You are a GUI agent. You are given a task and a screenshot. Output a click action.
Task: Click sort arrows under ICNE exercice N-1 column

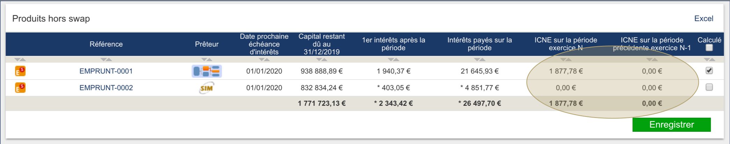click(x=652, y=59)
